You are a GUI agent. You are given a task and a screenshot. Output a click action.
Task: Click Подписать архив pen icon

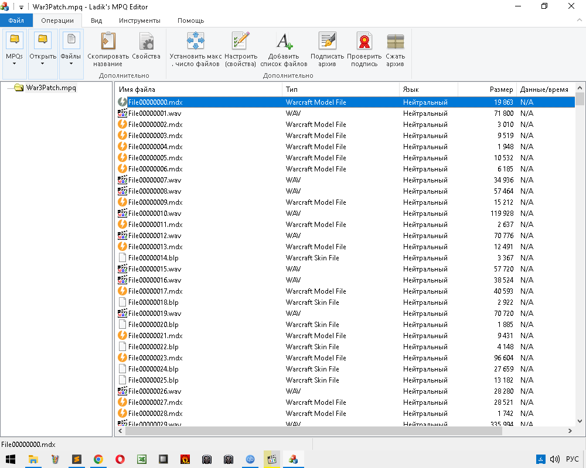[x=327, y=41]
